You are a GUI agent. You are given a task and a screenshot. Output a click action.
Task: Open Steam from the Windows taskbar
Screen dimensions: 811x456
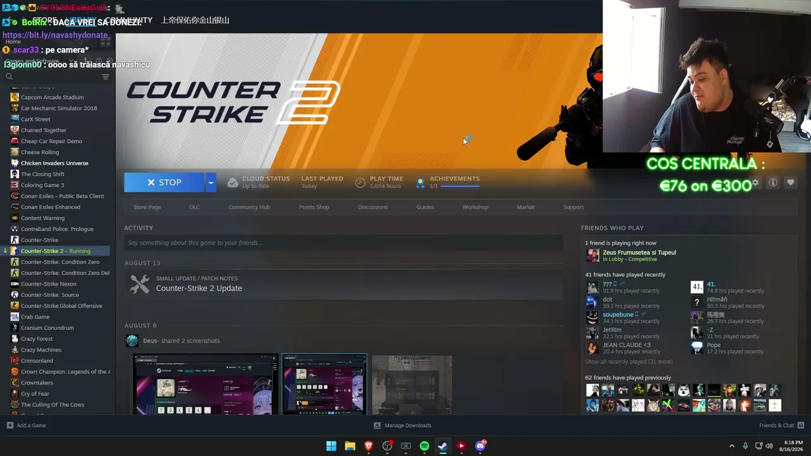tap(443, 446)
